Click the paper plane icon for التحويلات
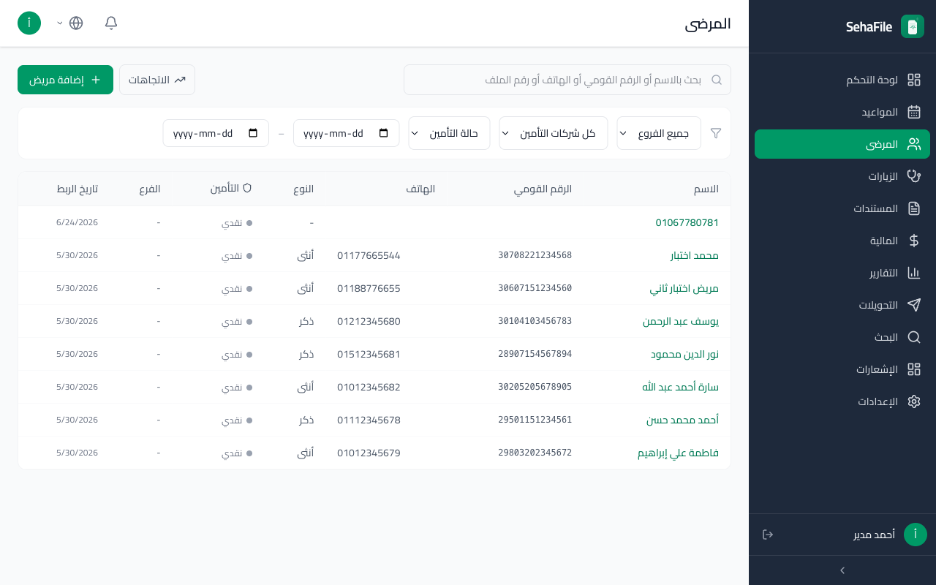Image resolution: width=936 pixels, height=585 pixels. pyautogui.click(x=914, y=305)
